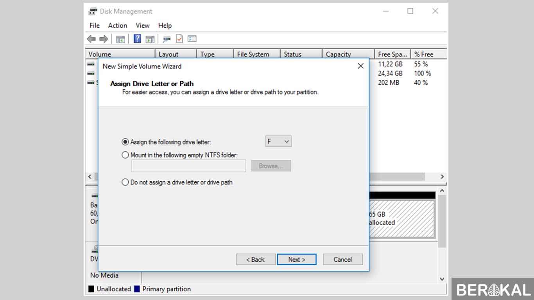This screenshot has width=534, height=300.
Task: Click the No Media label in the DVD row
Action: pyautogui.click(x=104, y=275)
